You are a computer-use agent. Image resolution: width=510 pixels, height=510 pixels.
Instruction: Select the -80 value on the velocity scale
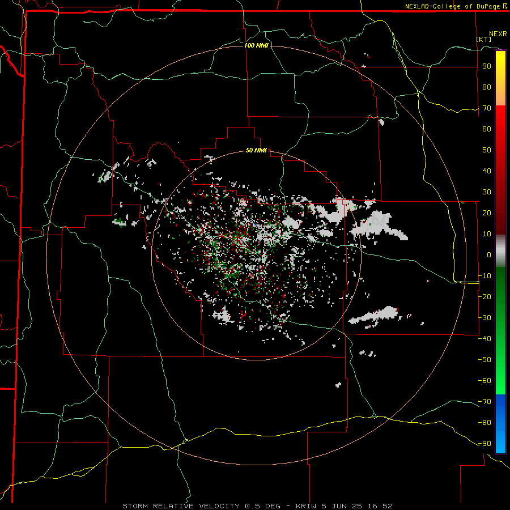[484, 423]
